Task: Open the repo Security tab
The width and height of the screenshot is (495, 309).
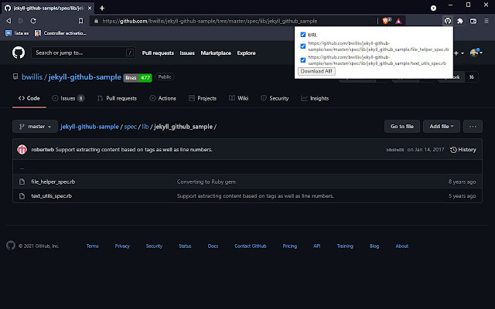Action: tap(275, 98)
